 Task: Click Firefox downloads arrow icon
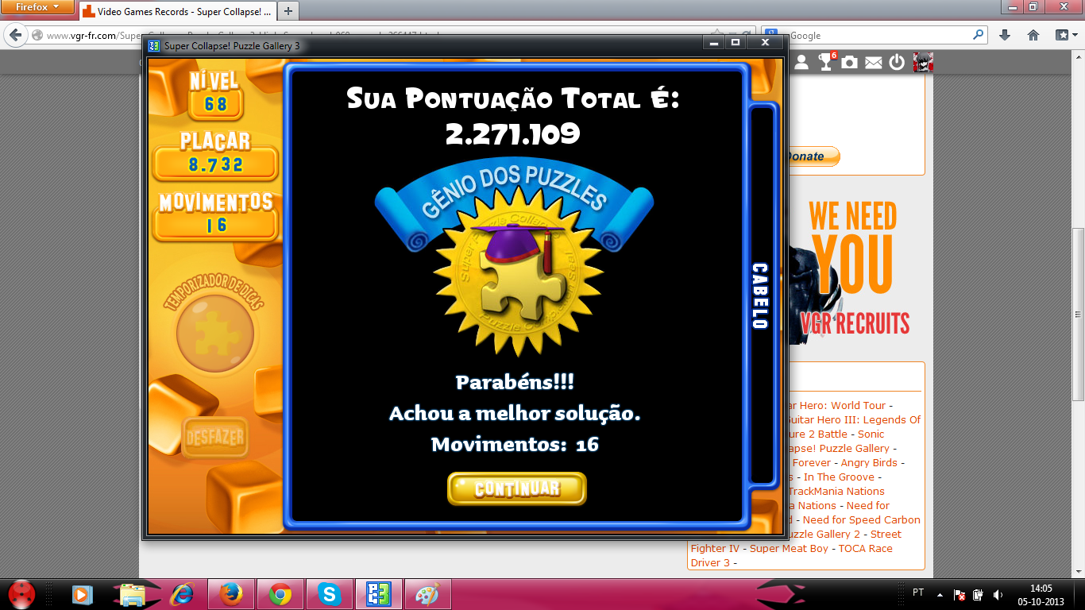click(1005, 35)
